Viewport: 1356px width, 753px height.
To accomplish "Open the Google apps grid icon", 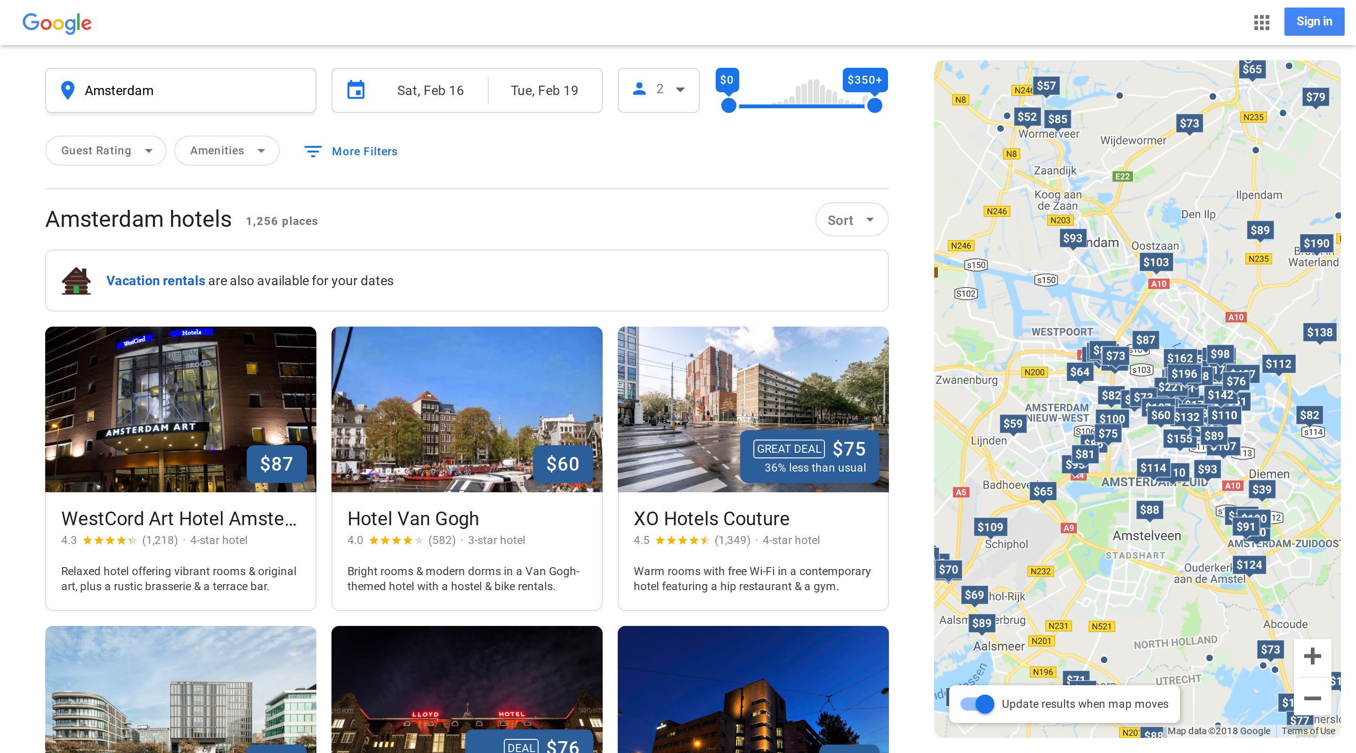I will tap(1261, 22).
